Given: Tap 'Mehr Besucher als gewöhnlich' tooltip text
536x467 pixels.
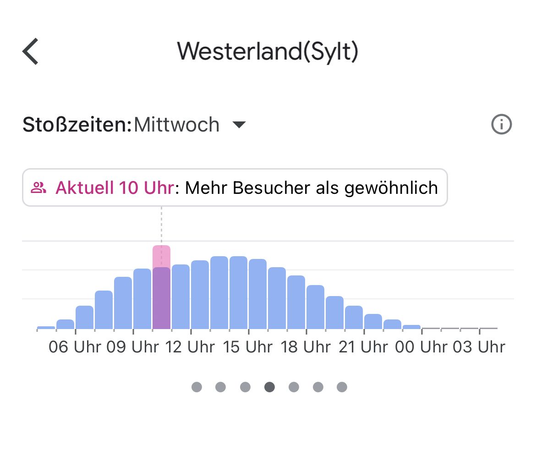Looking at the screenshot, I should [312, 188].
